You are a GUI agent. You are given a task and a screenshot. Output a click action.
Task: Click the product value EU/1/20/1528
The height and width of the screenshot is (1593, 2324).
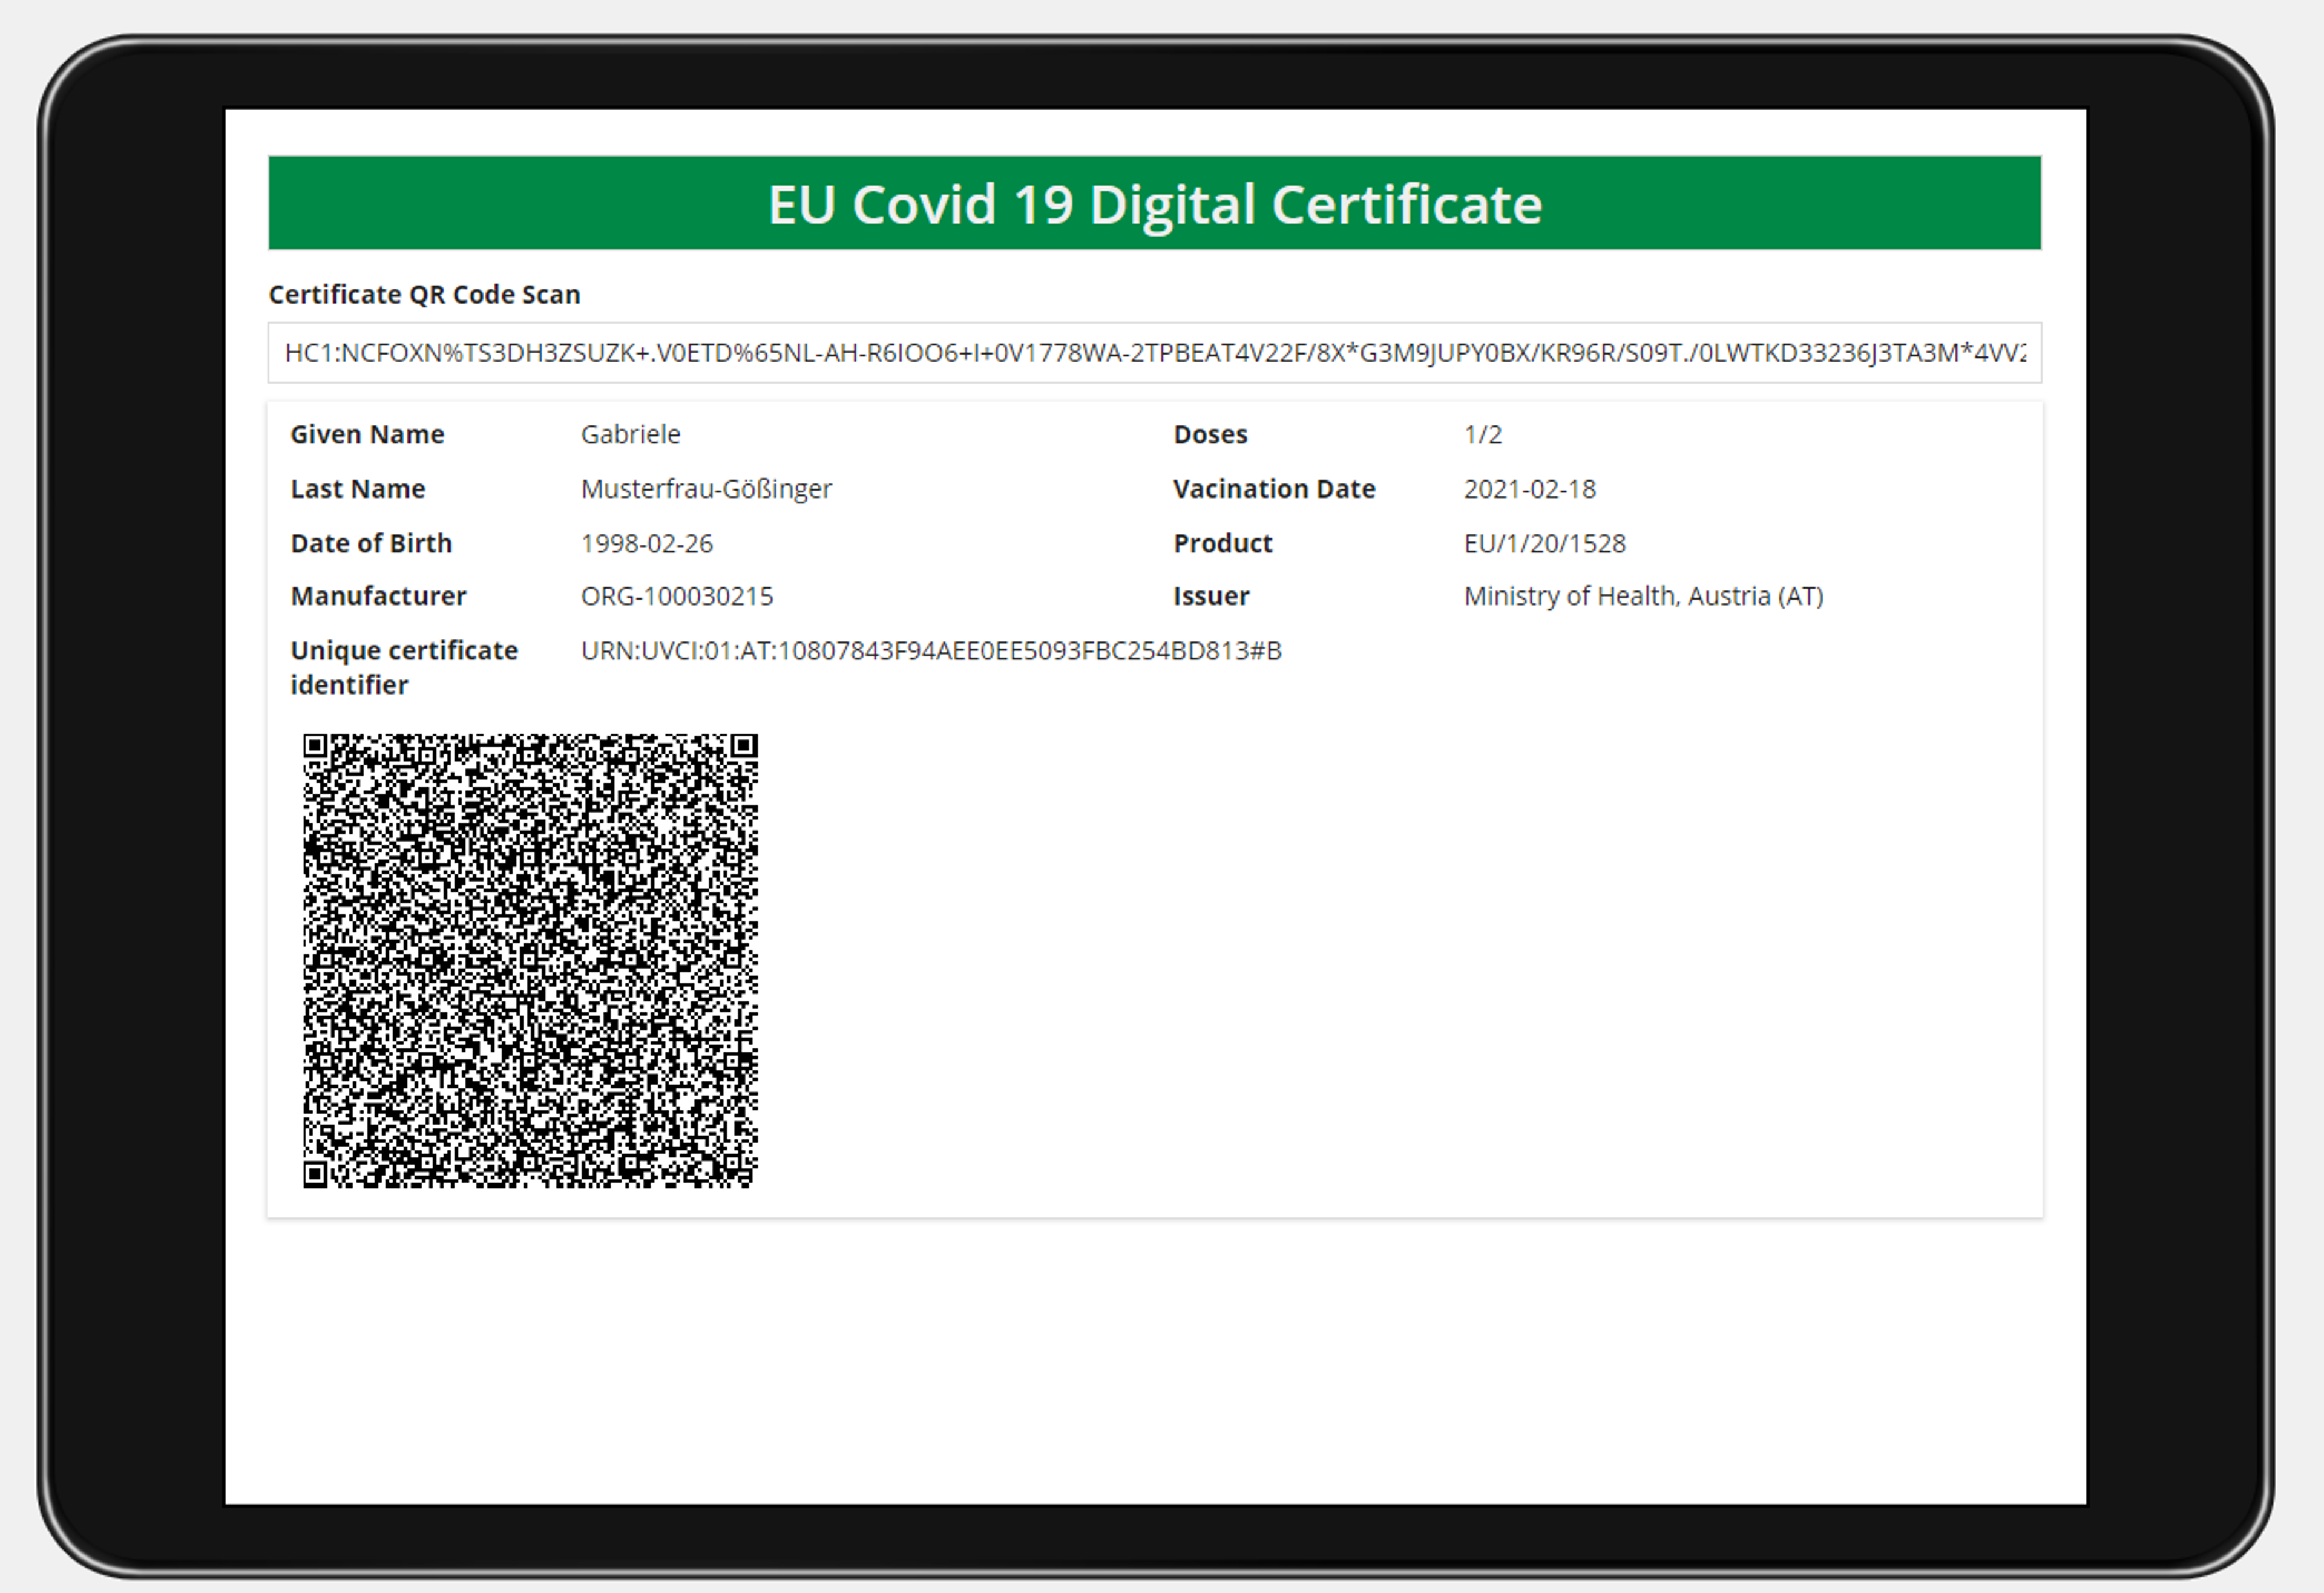coord(1545,544)
